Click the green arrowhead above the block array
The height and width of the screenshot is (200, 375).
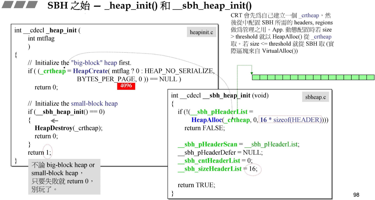tap(252, 73)
